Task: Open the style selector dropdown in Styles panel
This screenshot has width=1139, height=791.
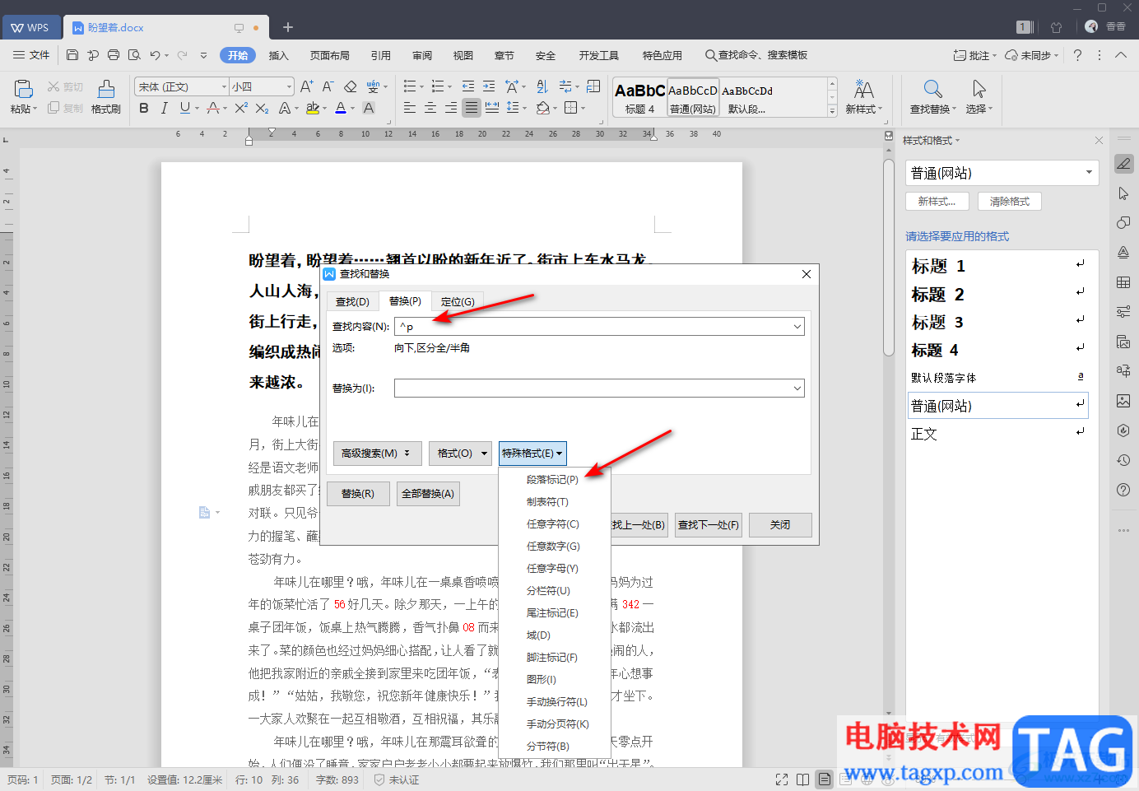Action: point(1089,173)
